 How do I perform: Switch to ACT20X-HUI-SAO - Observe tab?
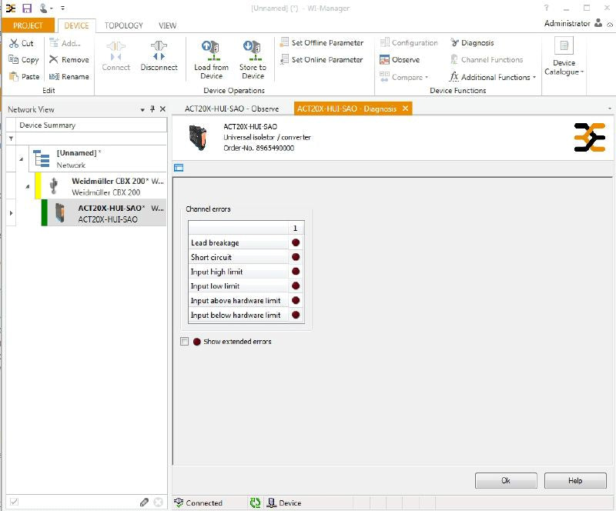click(x=231, y=109)
